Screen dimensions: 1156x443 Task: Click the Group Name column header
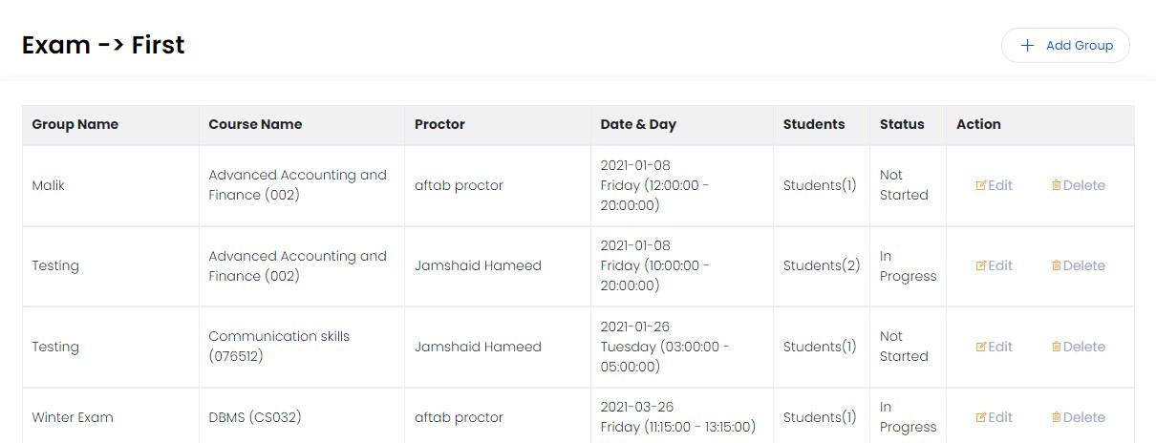pyautogui.click(x=75, y=124)
